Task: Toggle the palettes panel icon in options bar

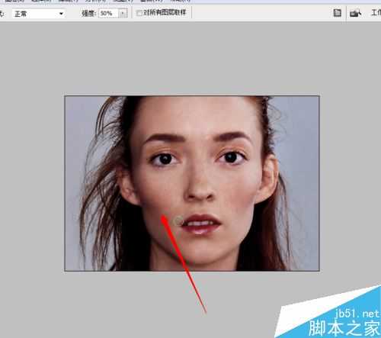Action: pyautogui.click(x=337, y=13)
